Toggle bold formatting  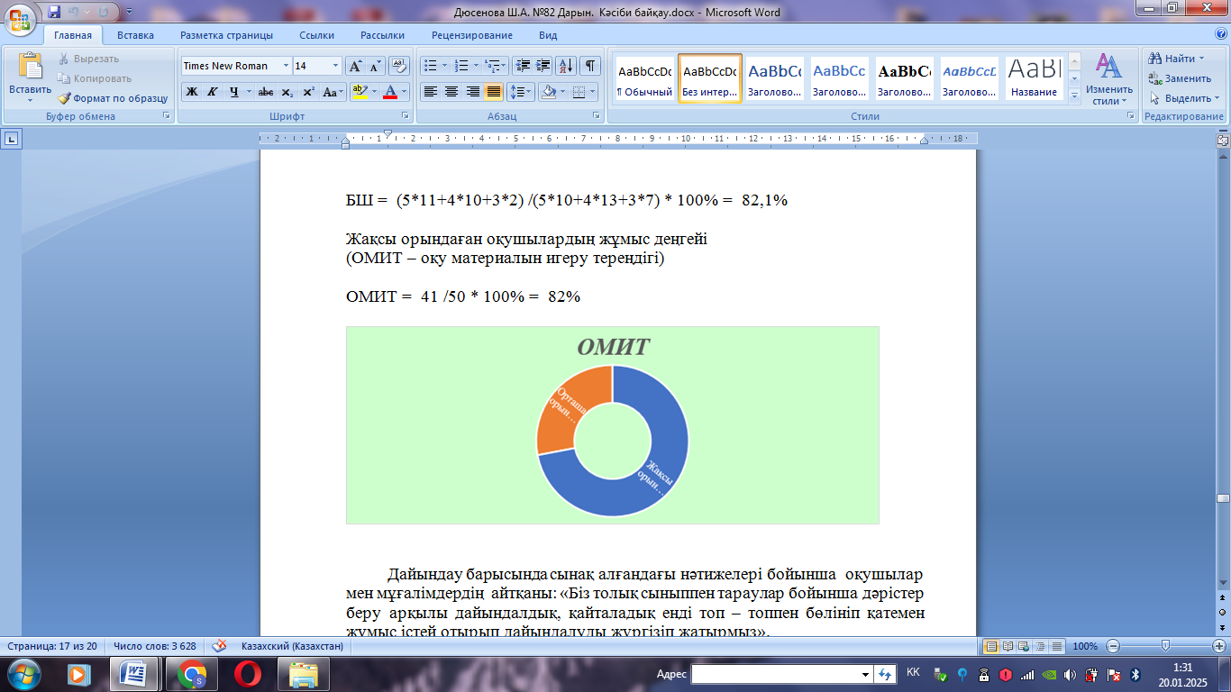[191, 92]
